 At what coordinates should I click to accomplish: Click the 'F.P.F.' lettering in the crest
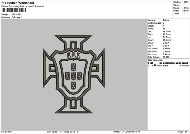[x=74, y=55]
